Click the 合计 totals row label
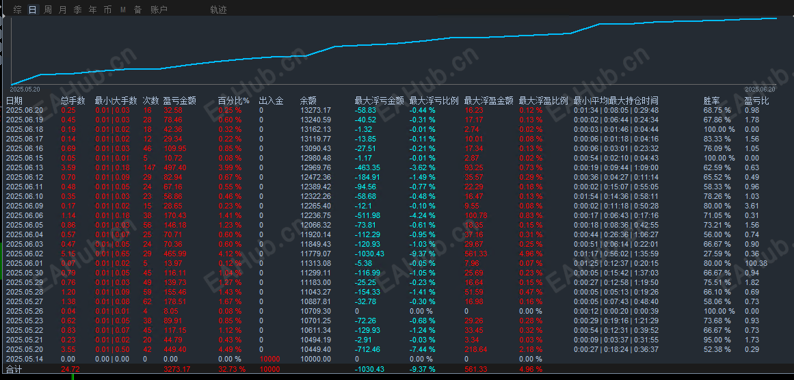 14,369
